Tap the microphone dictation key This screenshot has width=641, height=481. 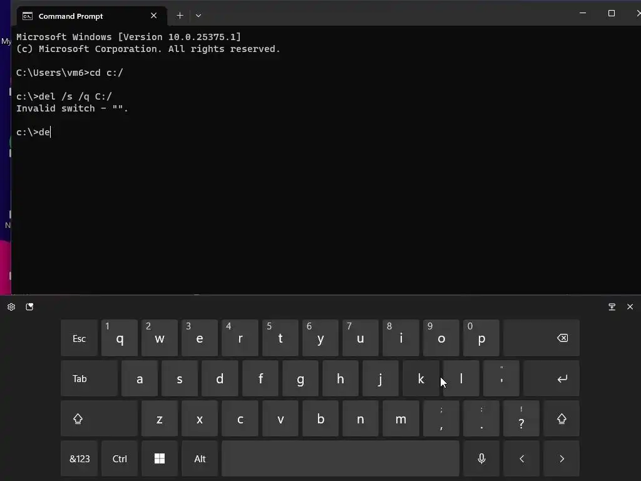[x=481, y=458]
